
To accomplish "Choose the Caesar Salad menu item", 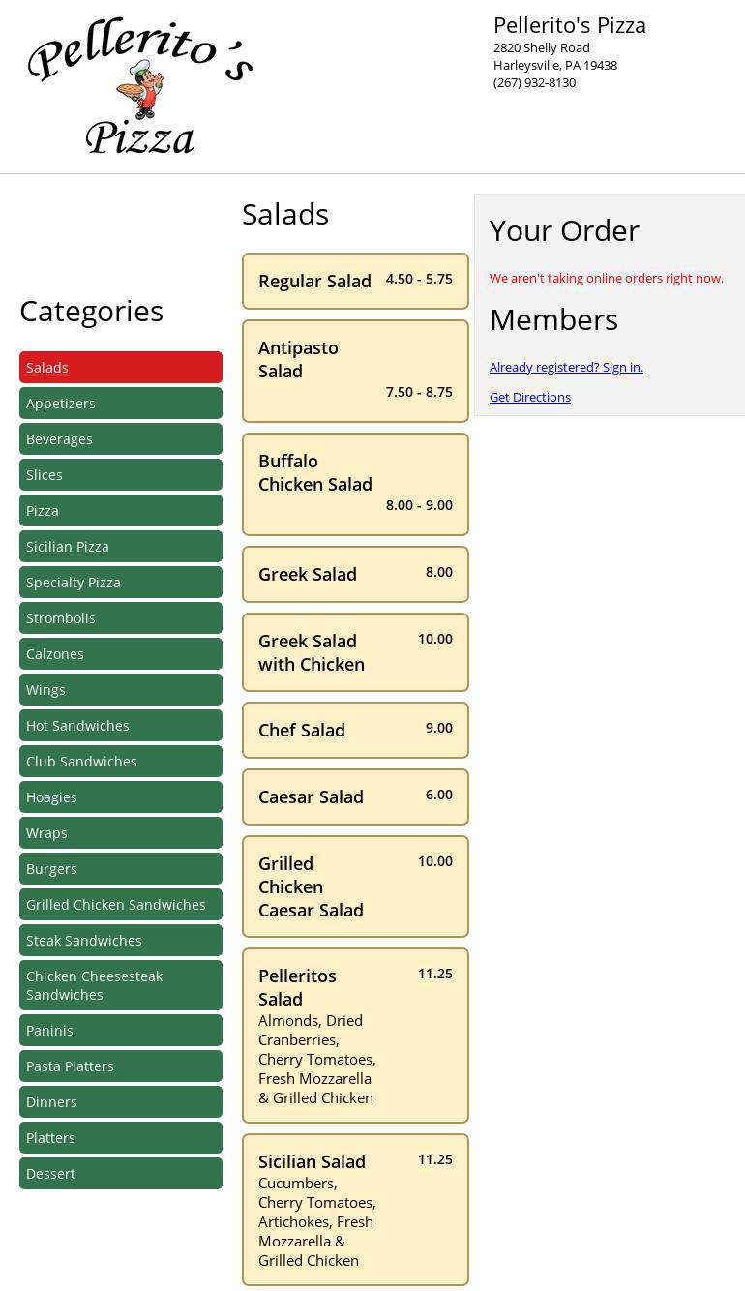I will (x=355, y=796).
